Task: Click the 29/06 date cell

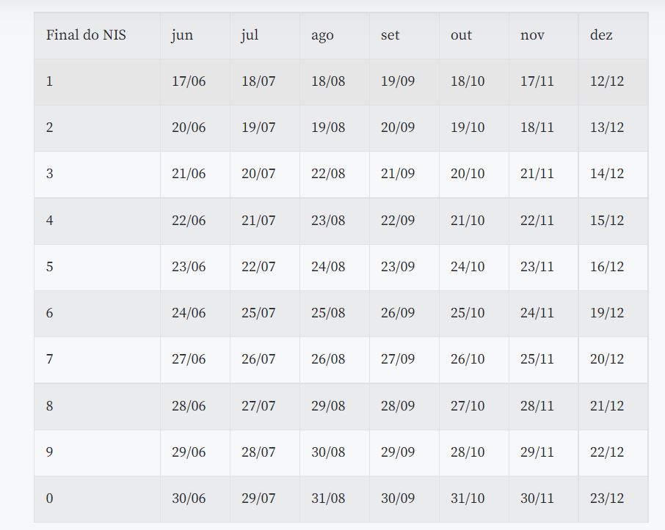Action: 189,452
